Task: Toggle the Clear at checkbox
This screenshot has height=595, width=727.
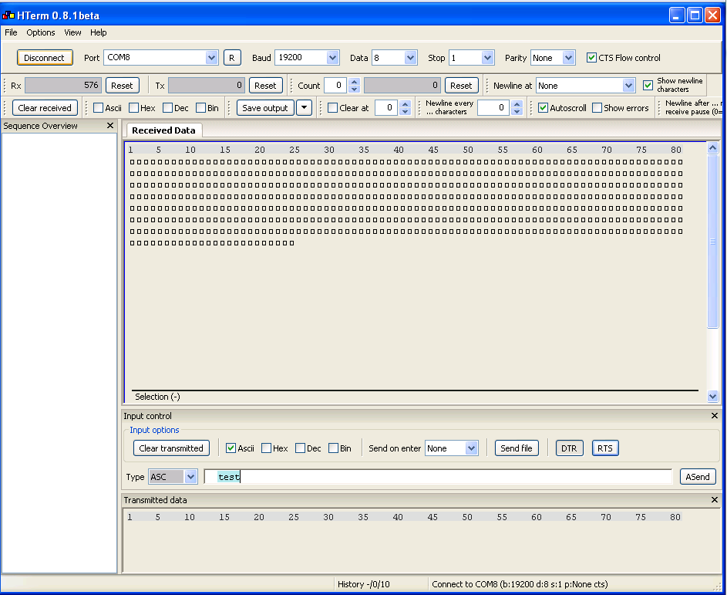Action: pyautogui.click(x=332, y=108)
